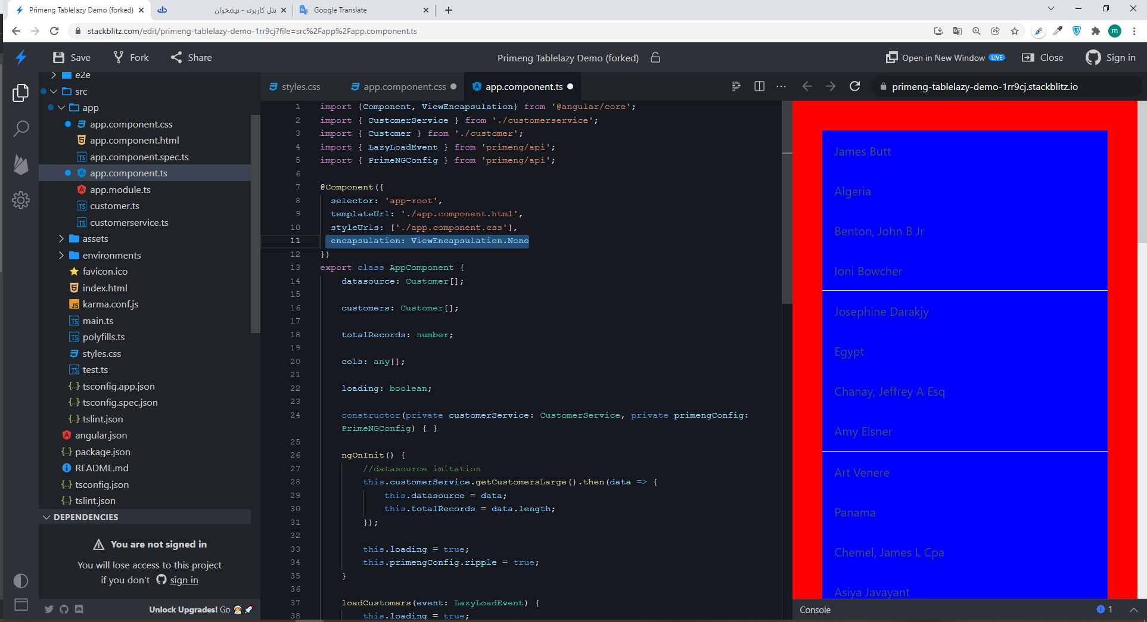The width and height of the screenshot is (1147, 622).
Task: Open app.module.ts in the file tree
Action: pos(120,189)
